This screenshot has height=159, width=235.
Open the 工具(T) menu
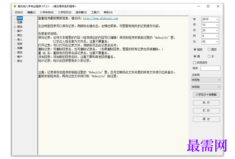point(95,12)
